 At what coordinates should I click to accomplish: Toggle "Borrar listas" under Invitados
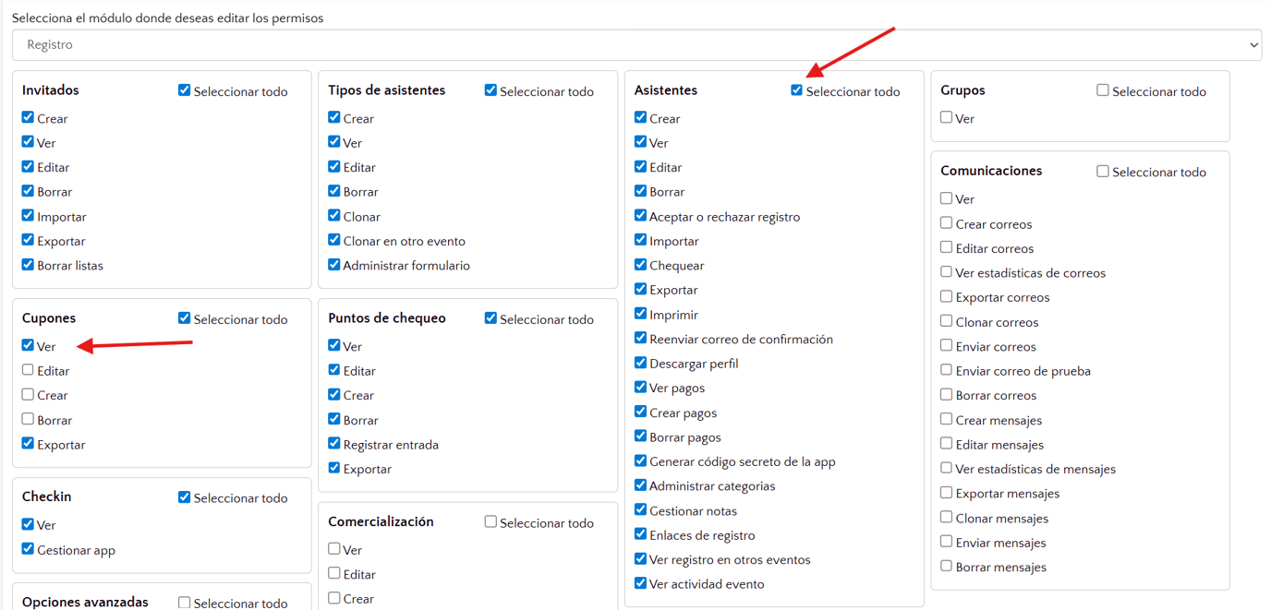[x=28, y=265]
